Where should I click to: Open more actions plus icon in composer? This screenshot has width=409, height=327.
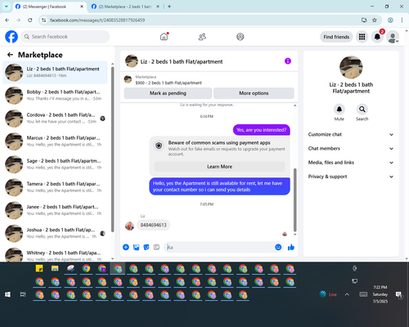(126, 247)
